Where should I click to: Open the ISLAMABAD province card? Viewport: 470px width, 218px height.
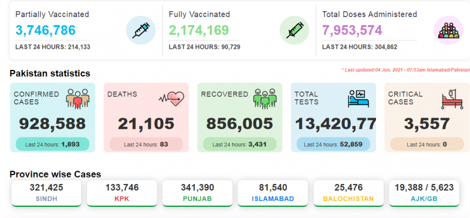[x=273, y=193]
